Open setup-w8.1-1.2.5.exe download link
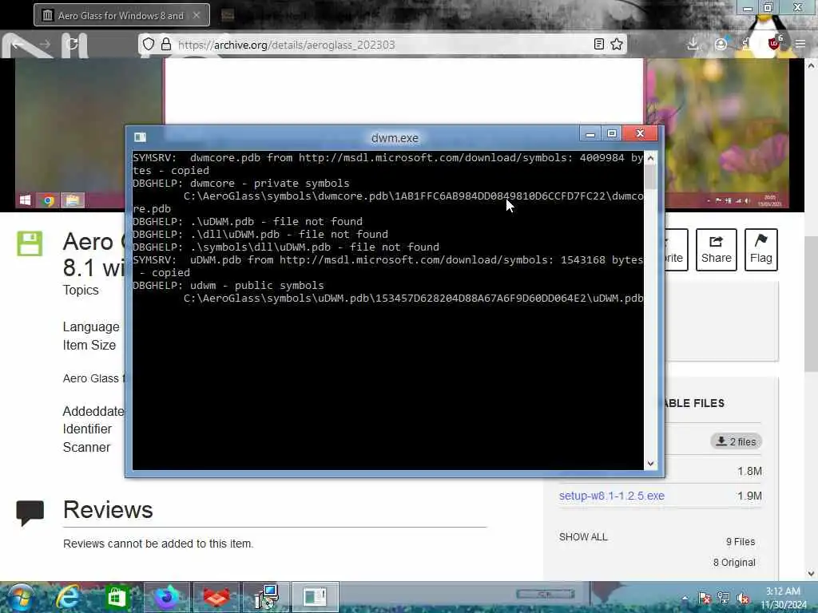The height and width of the screenshot is (613, 818). point(611,496)
